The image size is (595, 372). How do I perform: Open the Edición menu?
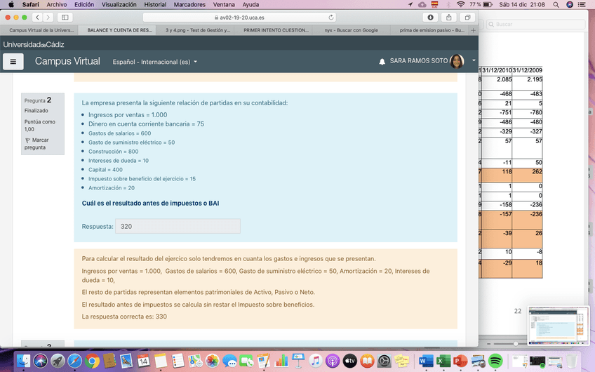pyautogui.click(x=84, y=4)
